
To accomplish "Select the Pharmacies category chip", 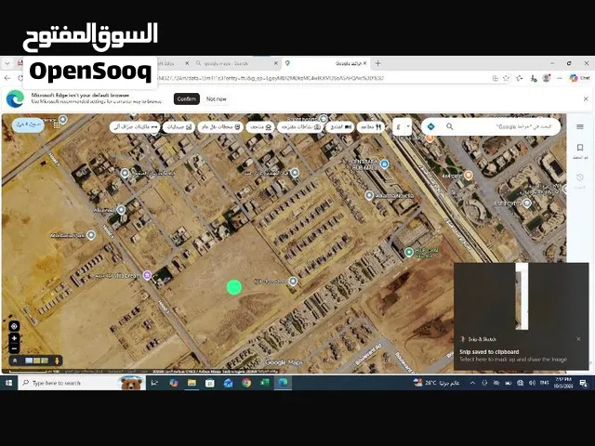I will (x=178, y=127).
